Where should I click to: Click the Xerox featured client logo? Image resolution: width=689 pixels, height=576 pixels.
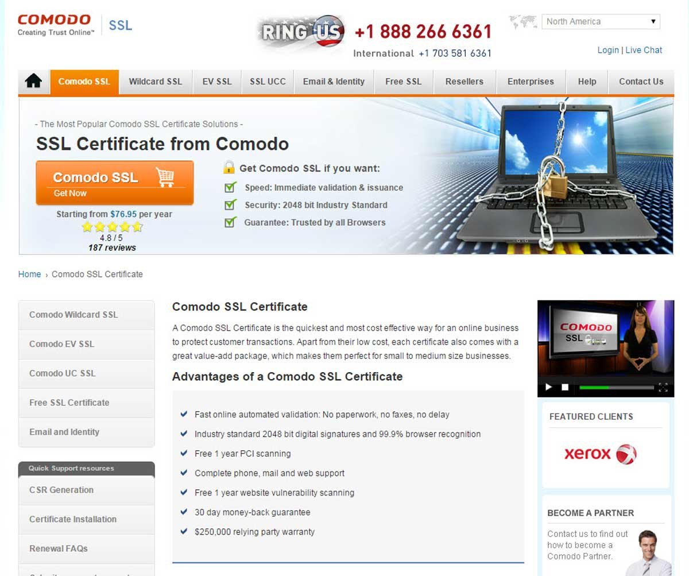tap(600, 454)
